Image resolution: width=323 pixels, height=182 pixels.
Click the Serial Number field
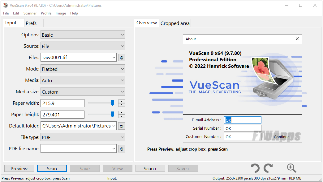pyautogui.click(x=243, y=128)
